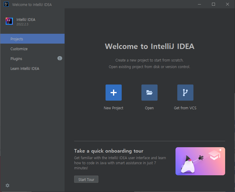Image resolution: width=235 pixels, height=192 pixels.
Task: Click the New Project label
Action: pyautogui.click(x=113, y=108)
